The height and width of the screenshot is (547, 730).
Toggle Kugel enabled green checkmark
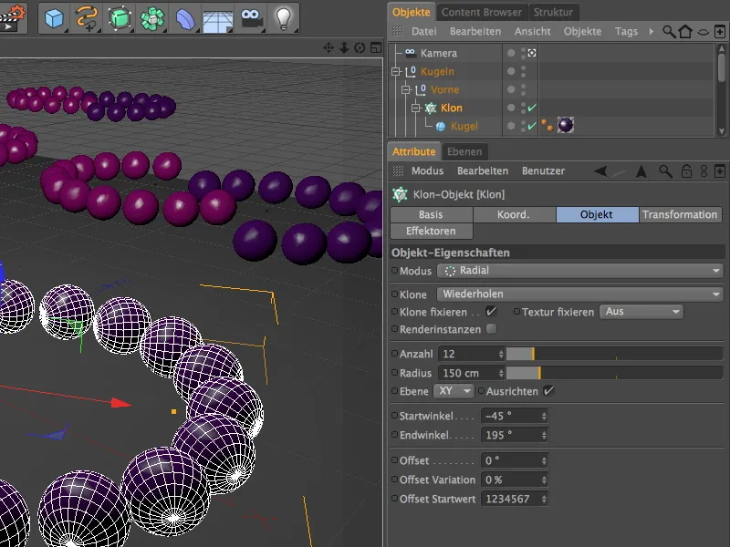click(x=532, y=126)
